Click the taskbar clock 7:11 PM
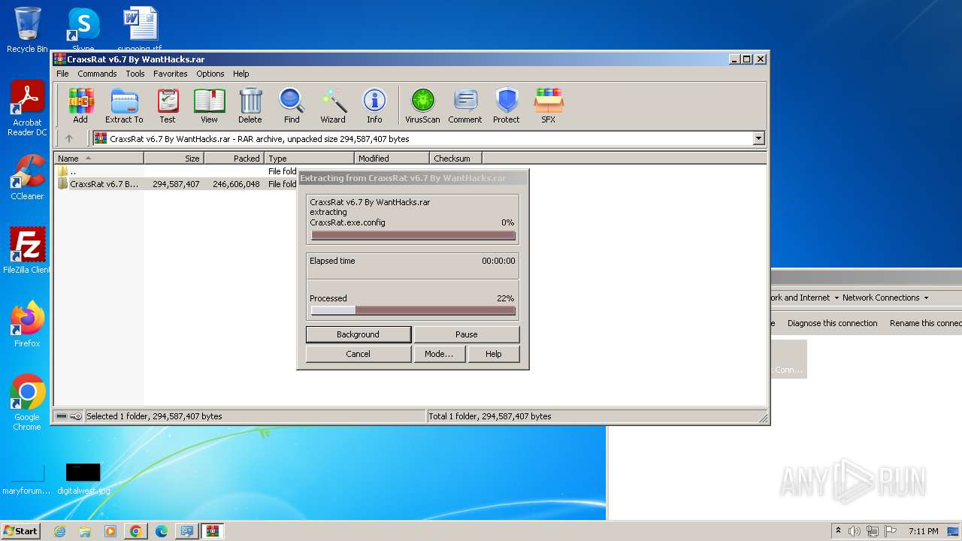The image size is (962, 541). (923, 531)
